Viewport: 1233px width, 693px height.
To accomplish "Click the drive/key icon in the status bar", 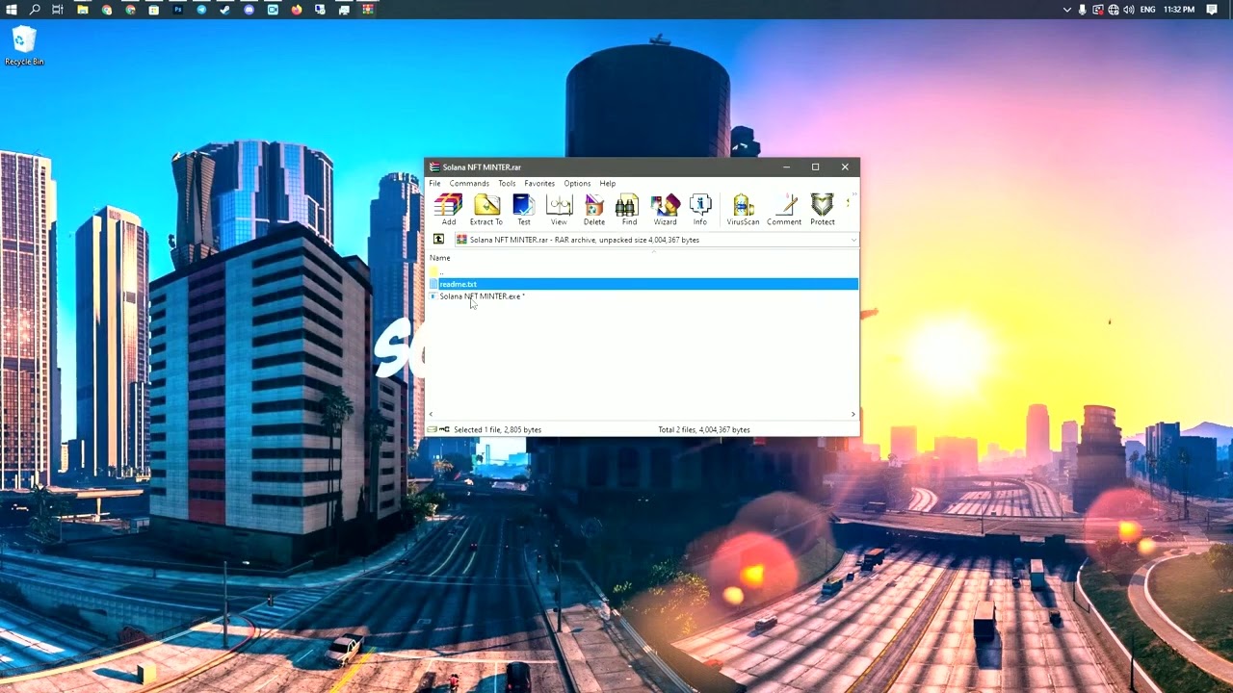I will pos(438,429).
